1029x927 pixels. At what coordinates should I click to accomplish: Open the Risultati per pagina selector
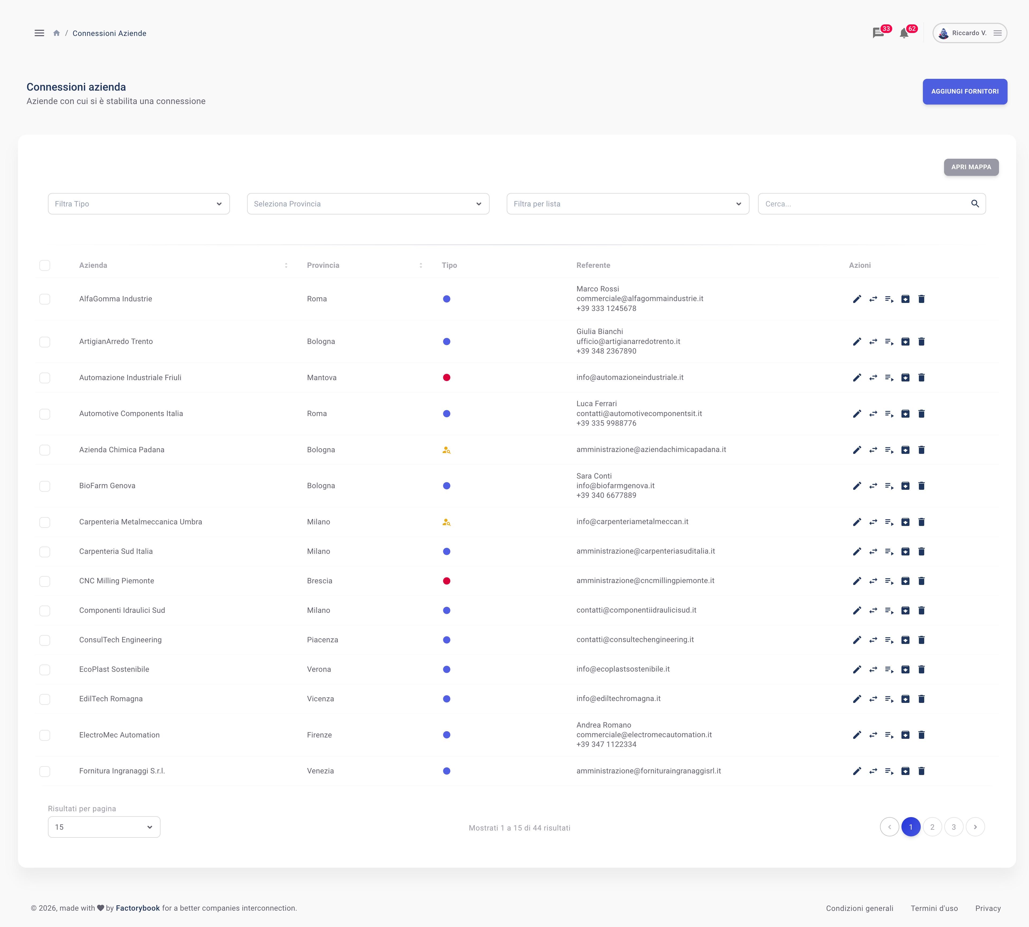click(104, 827)
